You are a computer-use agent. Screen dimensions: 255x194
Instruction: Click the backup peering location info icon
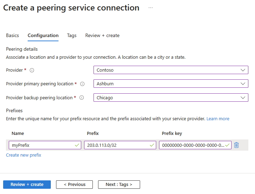tap(82, 98)
